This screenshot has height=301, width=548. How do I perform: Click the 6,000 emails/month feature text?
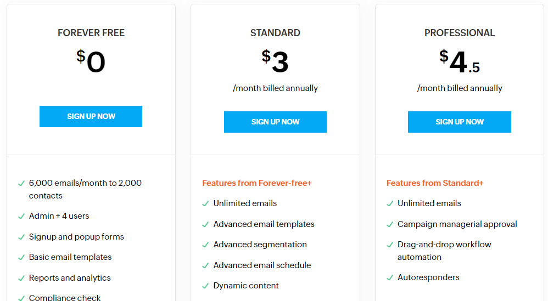85,189
